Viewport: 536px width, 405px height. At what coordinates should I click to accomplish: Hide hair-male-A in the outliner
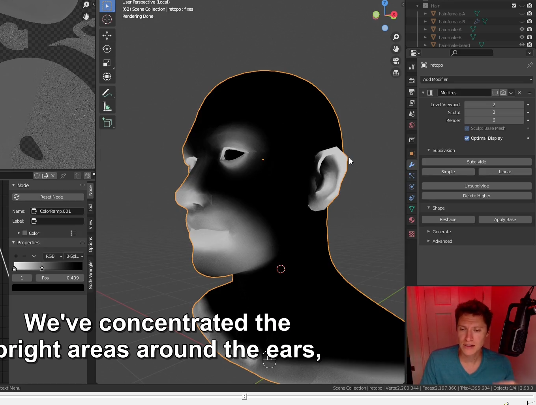tap(522, 29)
